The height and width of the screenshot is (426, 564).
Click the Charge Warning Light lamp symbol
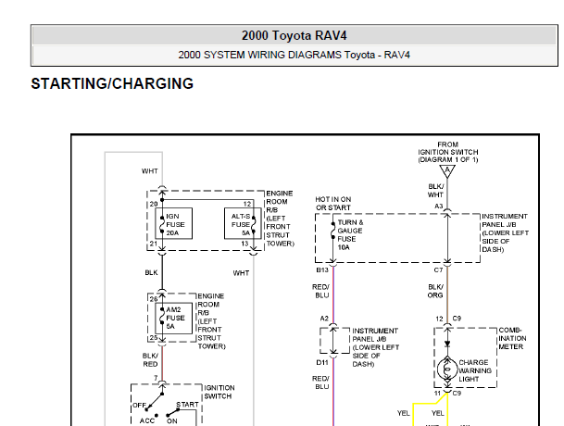pos(447,369)
